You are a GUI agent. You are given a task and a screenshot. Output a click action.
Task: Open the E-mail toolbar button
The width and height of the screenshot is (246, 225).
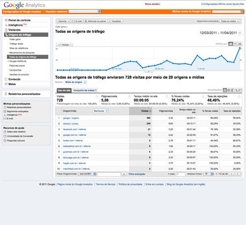coord(77,21)
